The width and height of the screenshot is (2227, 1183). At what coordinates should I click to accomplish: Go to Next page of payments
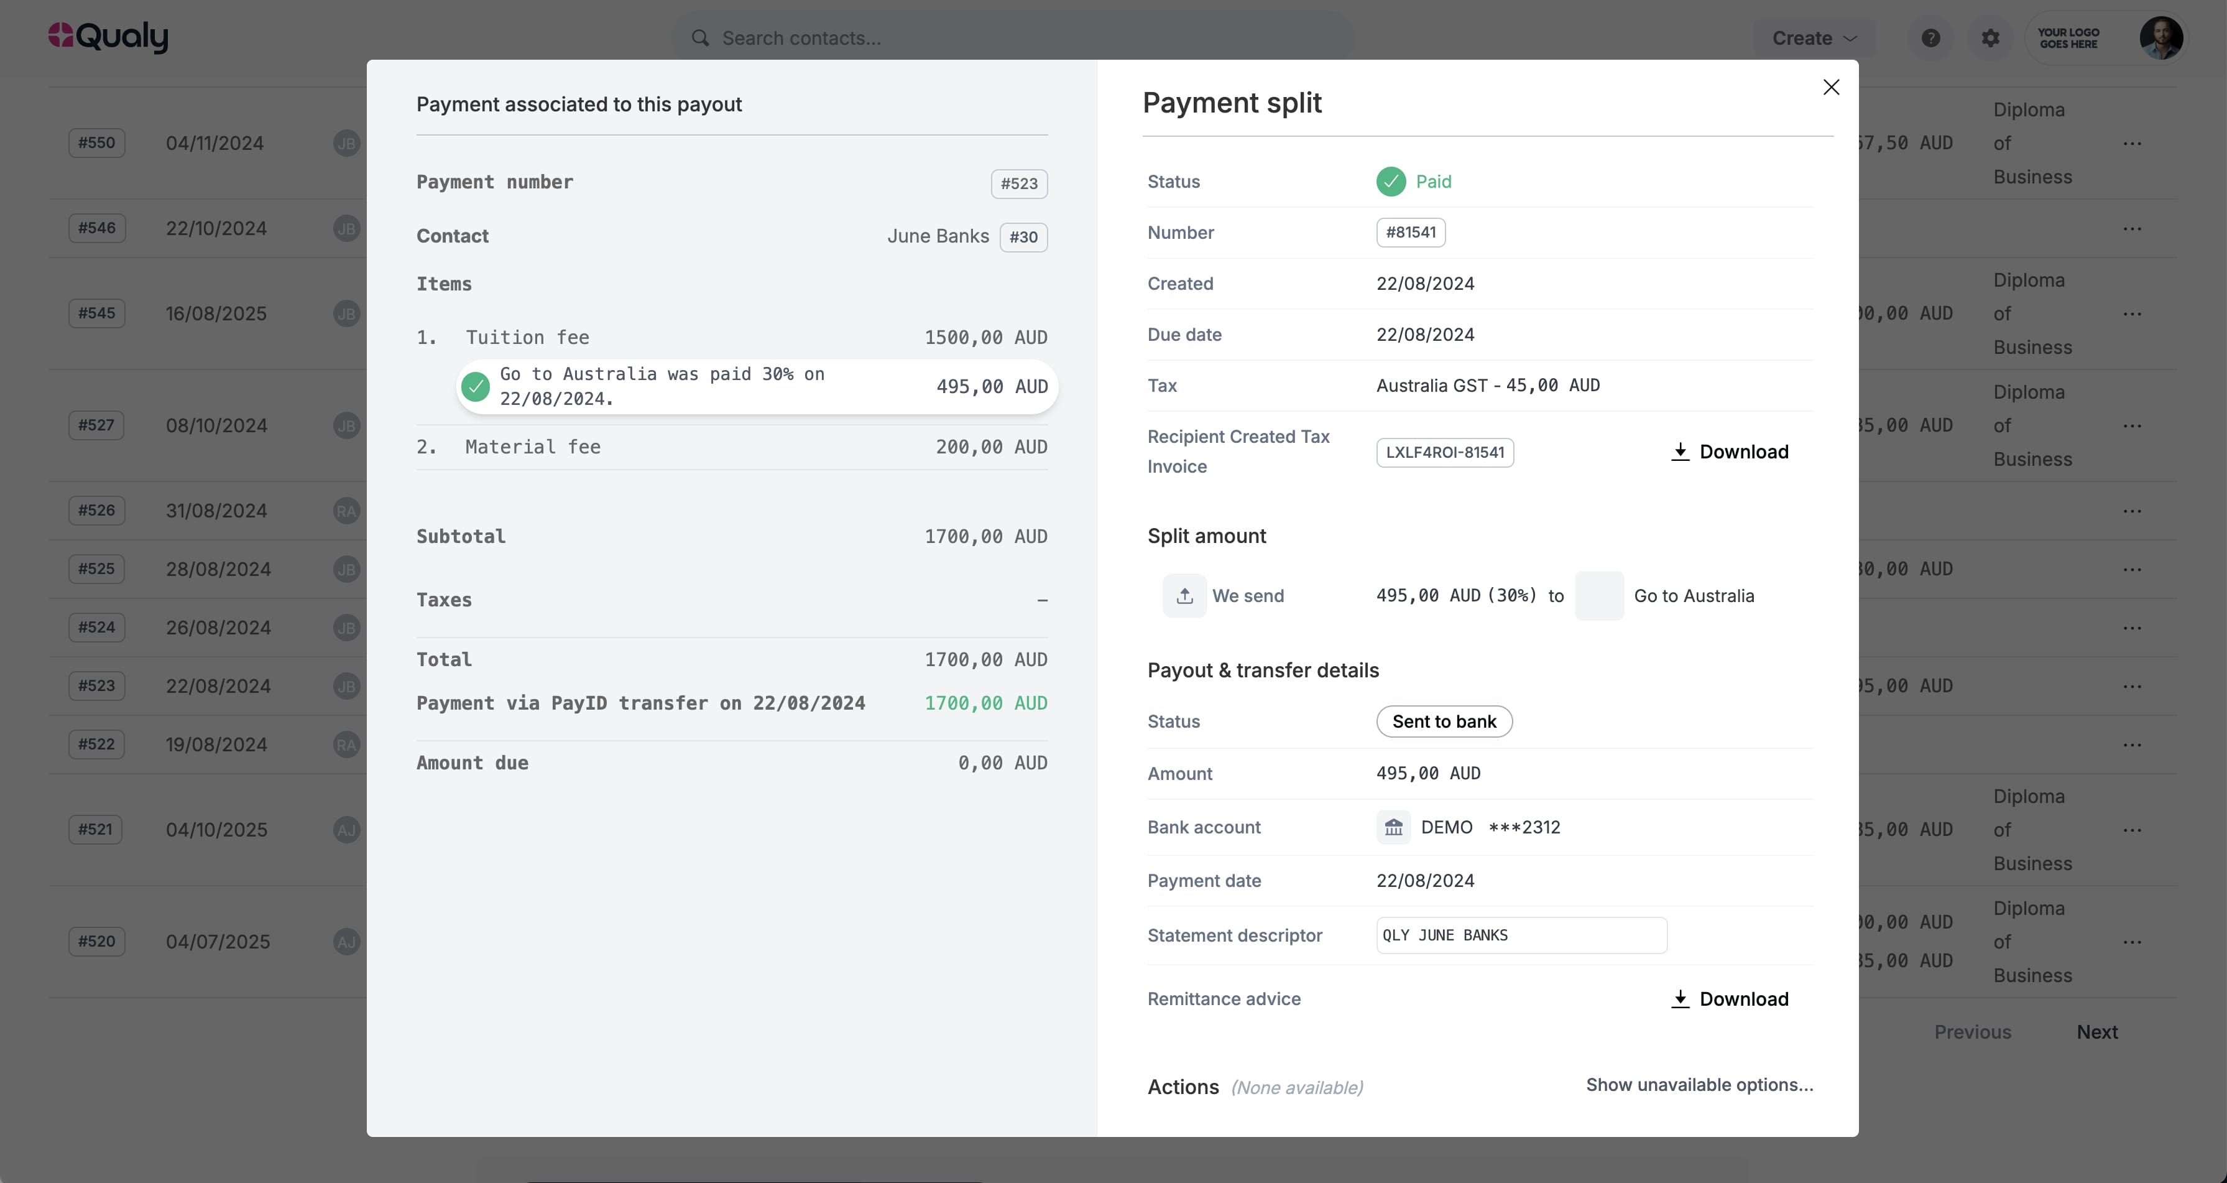point(2096,1032)
